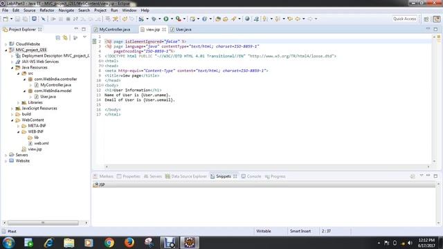Image resolution: width=443 pixels, height=249 pixels.
Task: Click the Run Last Tool icon
Action: pyautogui.click(x=179, y=19)
